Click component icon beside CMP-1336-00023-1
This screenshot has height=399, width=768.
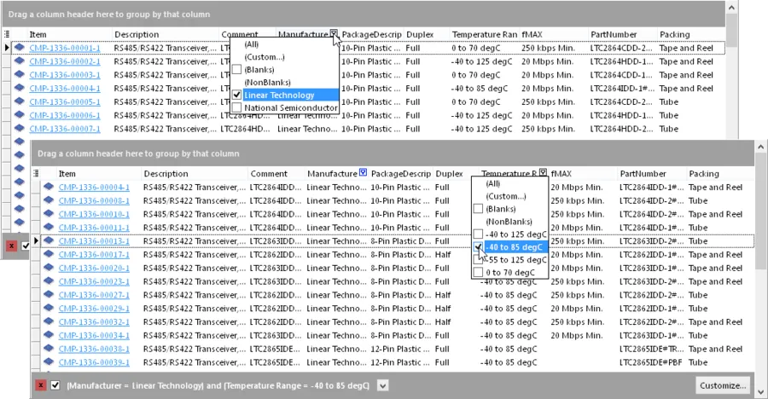pos(49,281)
